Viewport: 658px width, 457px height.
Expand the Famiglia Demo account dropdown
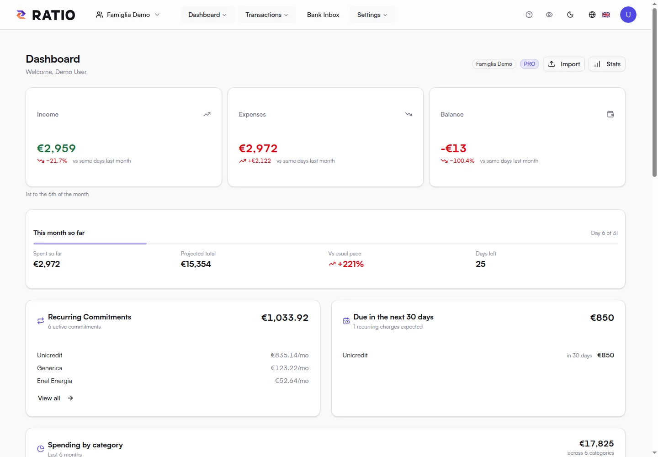[x=128, y=15]
